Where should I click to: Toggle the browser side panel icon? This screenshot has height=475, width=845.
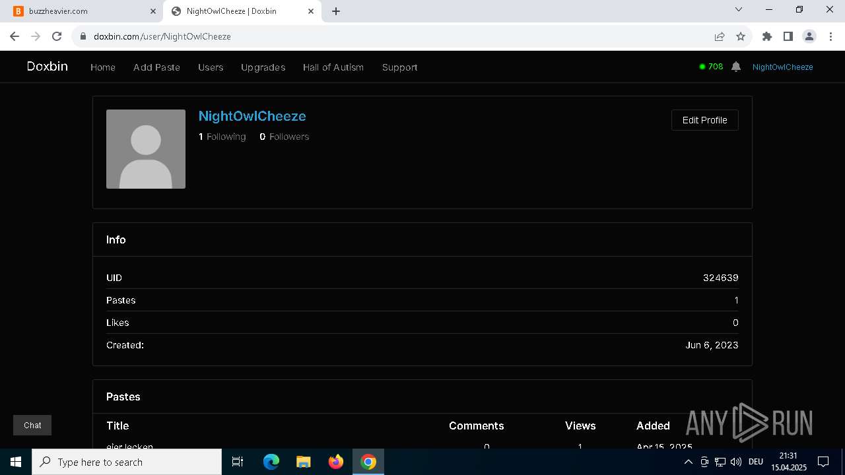tap(788, 36)
